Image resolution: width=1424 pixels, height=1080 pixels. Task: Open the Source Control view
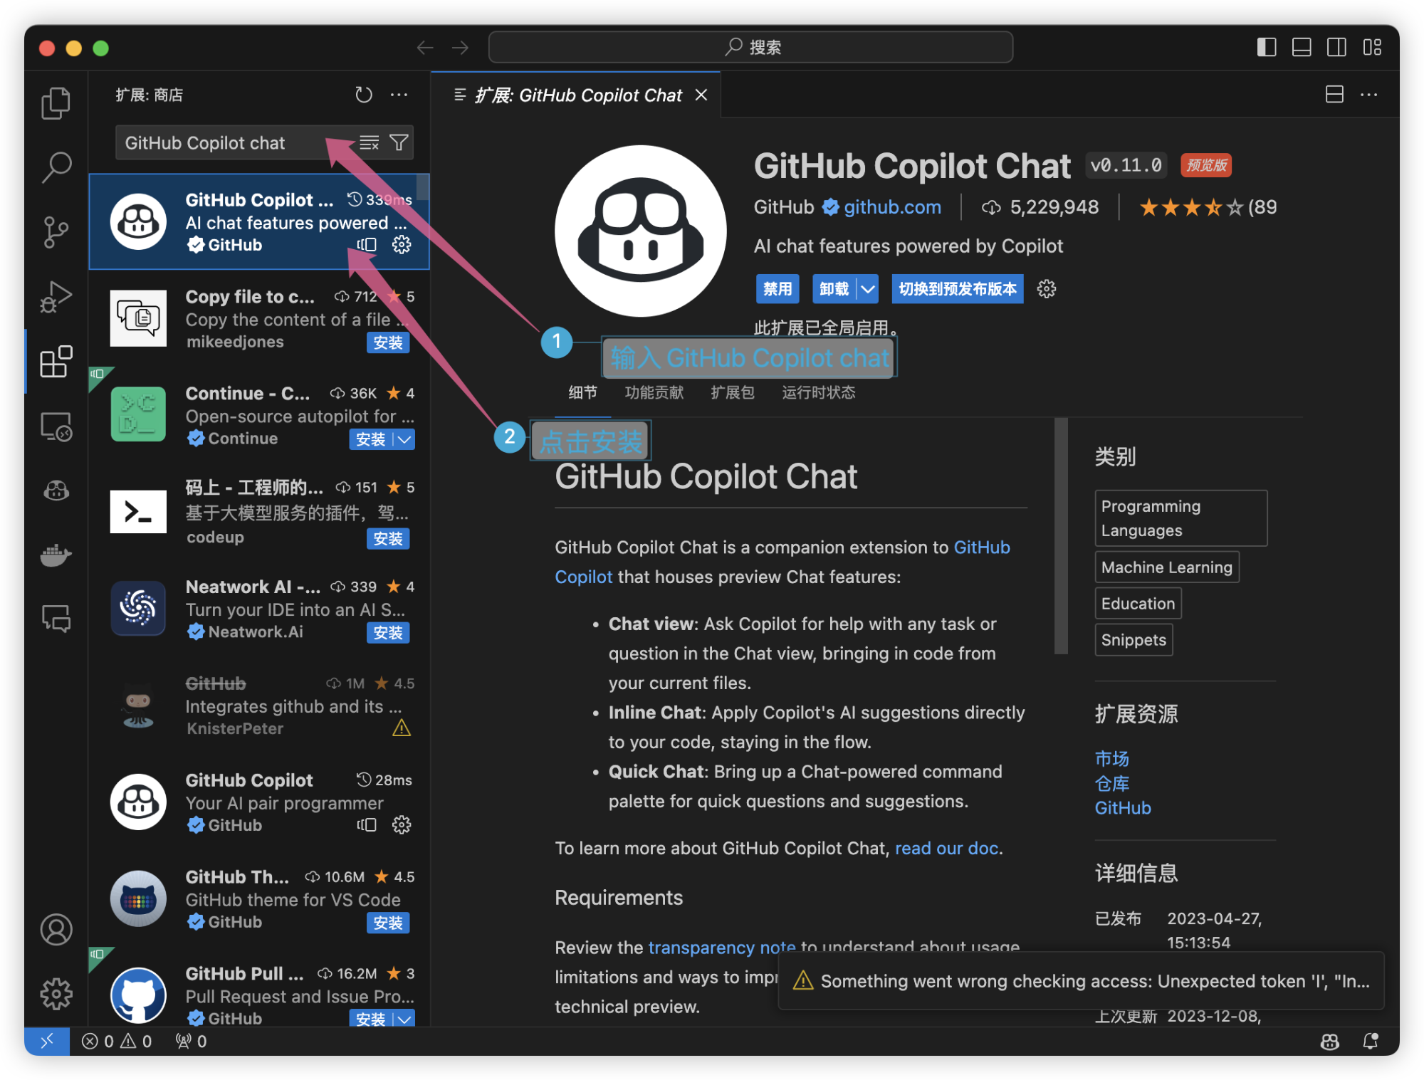[x=56, y=232]
